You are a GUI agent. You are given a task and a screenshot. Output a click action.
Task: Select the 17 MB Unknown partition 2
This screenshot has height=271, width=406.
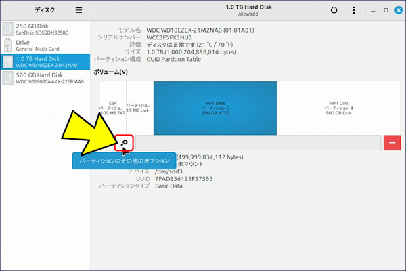coord(140,108)
